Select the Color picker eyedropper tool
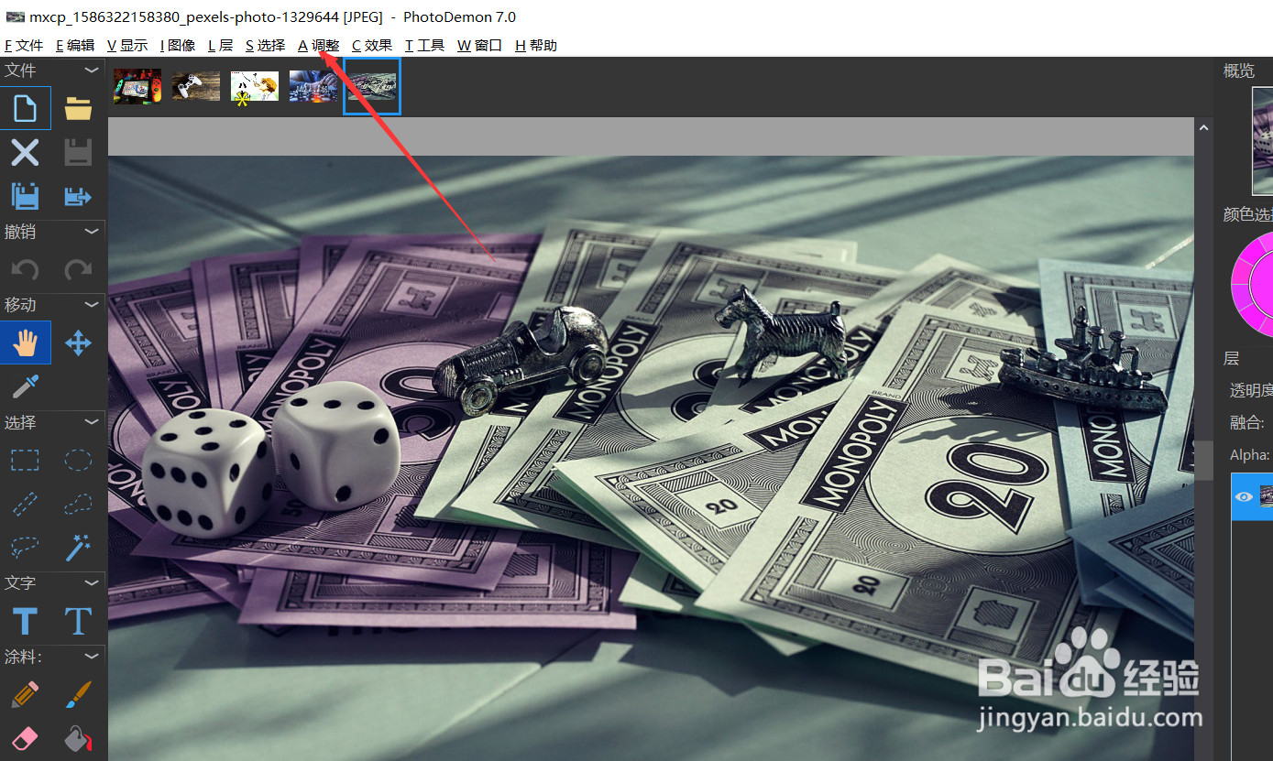Screen dimensions: 1273x761 tap(25, 386)
